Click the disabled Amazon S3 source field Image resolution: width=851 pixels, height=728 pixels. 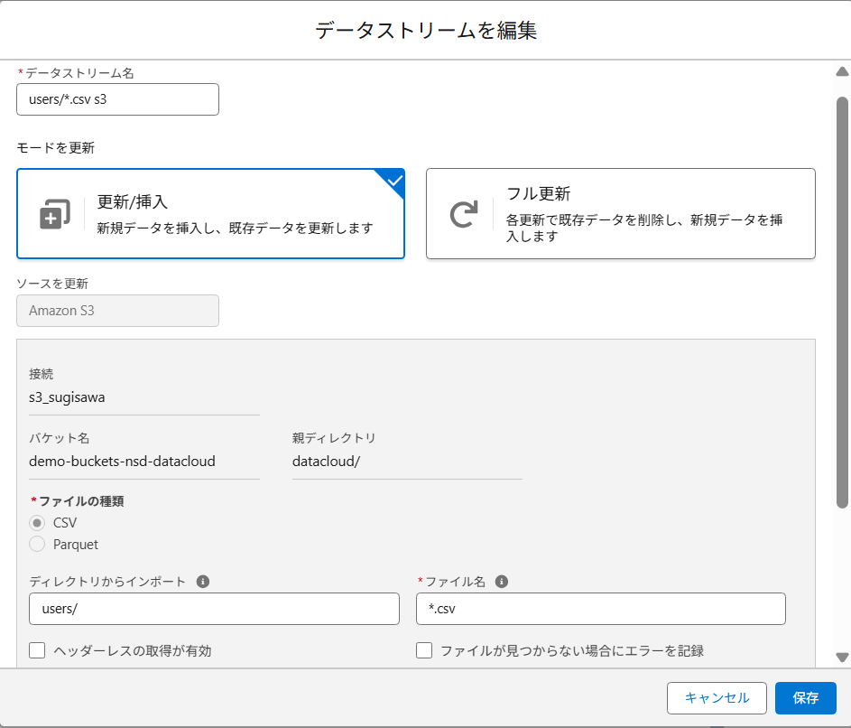118,311
